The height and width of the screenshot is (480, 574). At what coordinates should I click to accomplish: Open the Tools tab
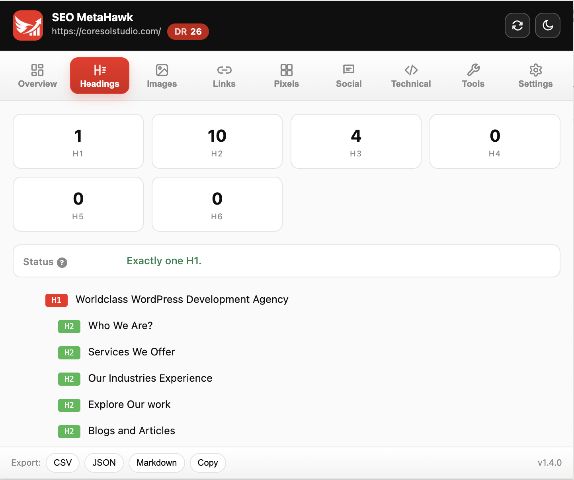pyautogui.click(x=473, y=76)
